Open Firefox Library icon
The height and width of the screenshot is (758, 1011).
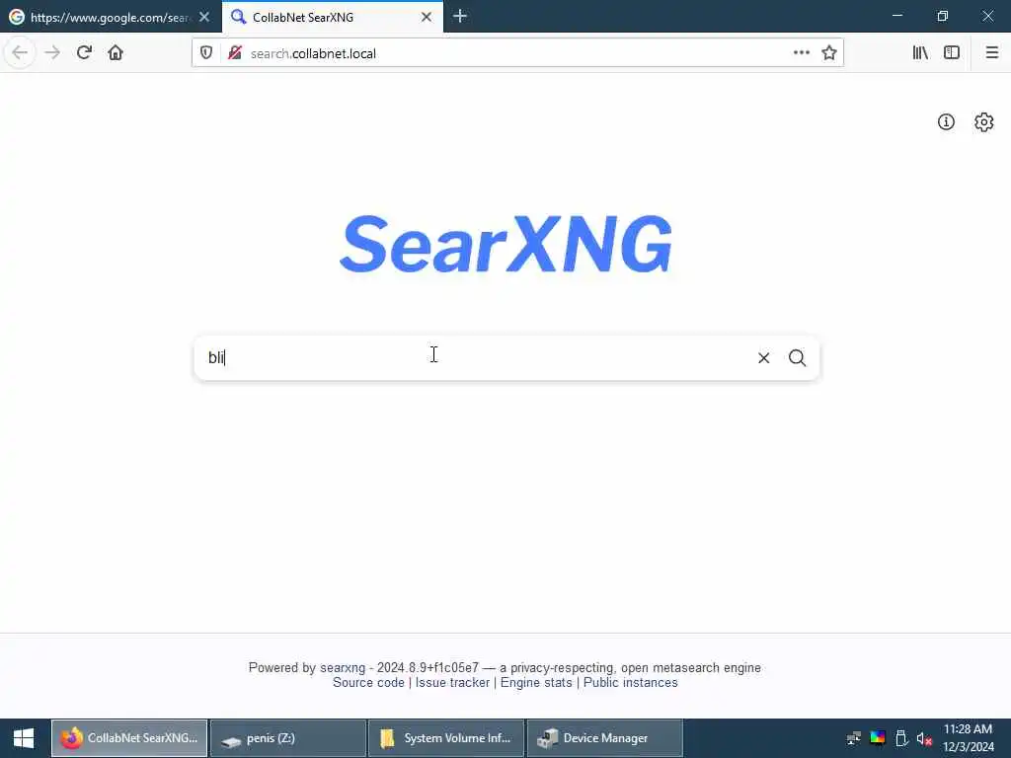920,53
